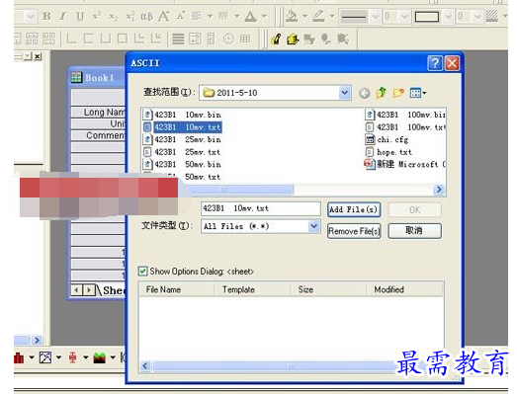Select file 423B1 100mv.txt
This screenshot has width=517, height=394.
[405, 127]
